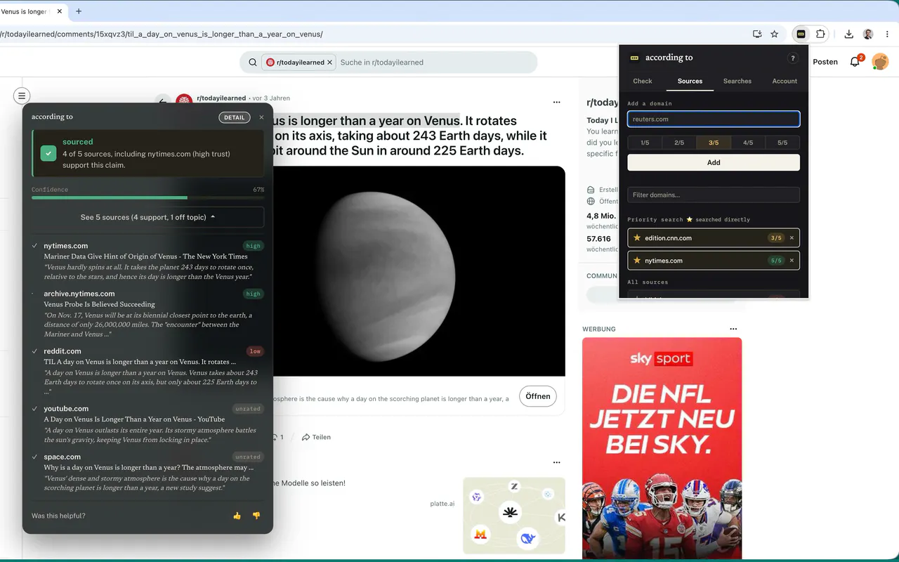Click the DETAIL button in the result panel

235,117
